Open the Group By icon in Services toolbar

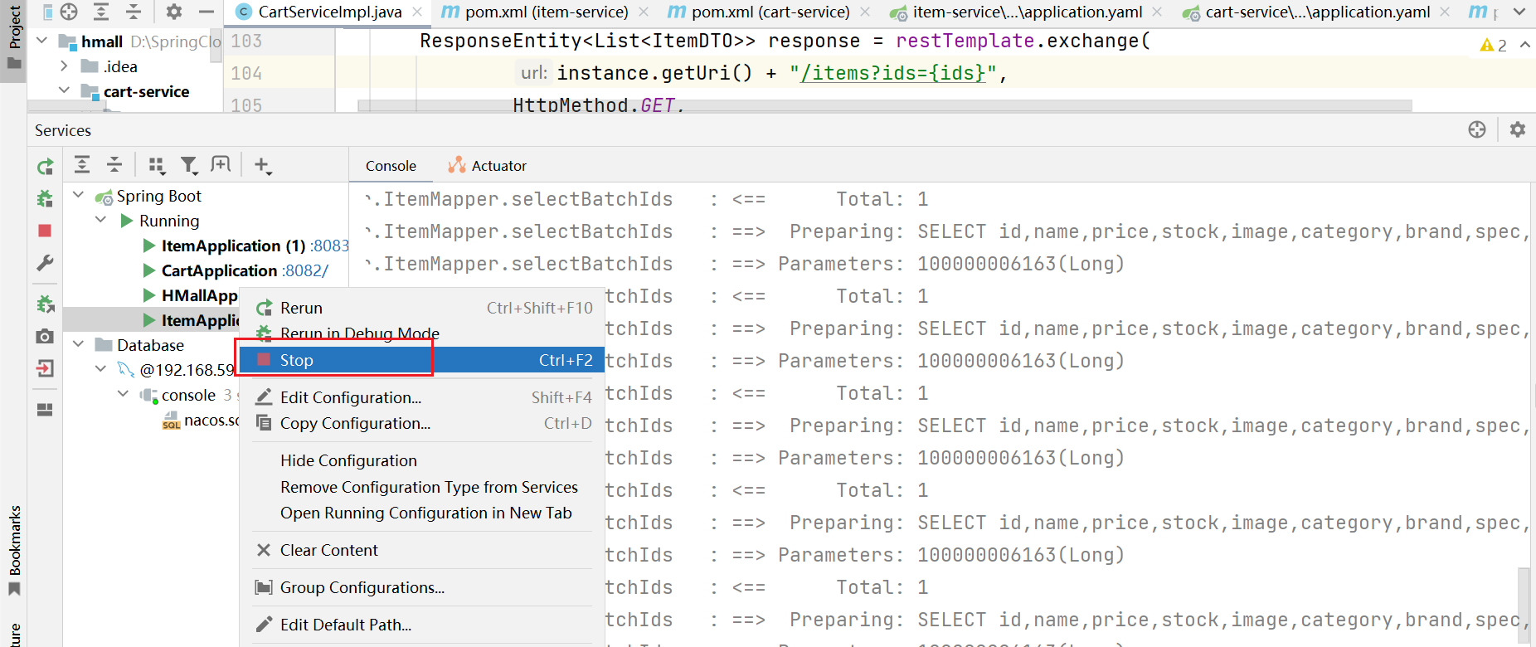coord(157,165)
